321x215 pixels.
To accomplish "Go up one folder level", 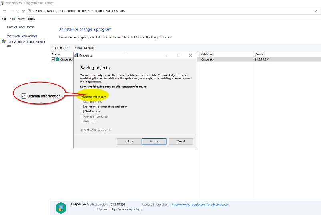I will 24,11.
